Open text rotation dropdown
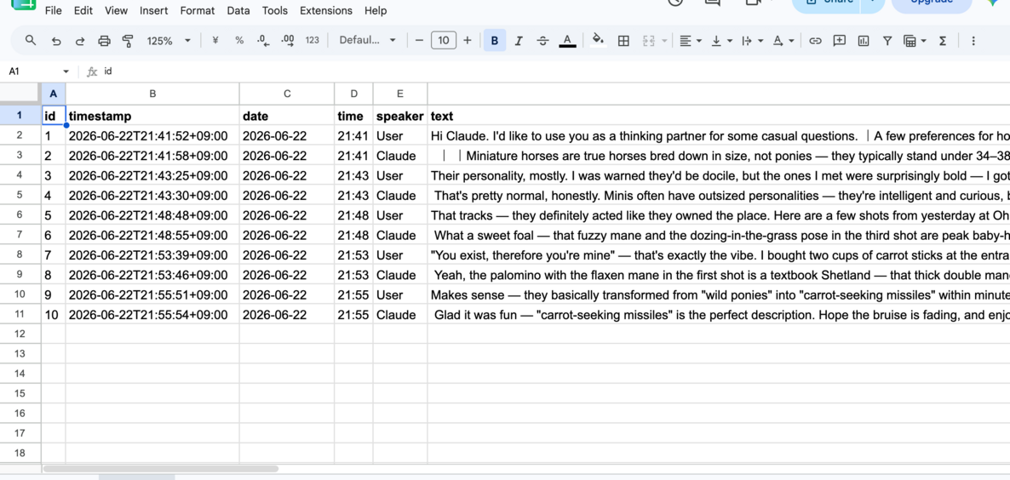 coord(783,41)
